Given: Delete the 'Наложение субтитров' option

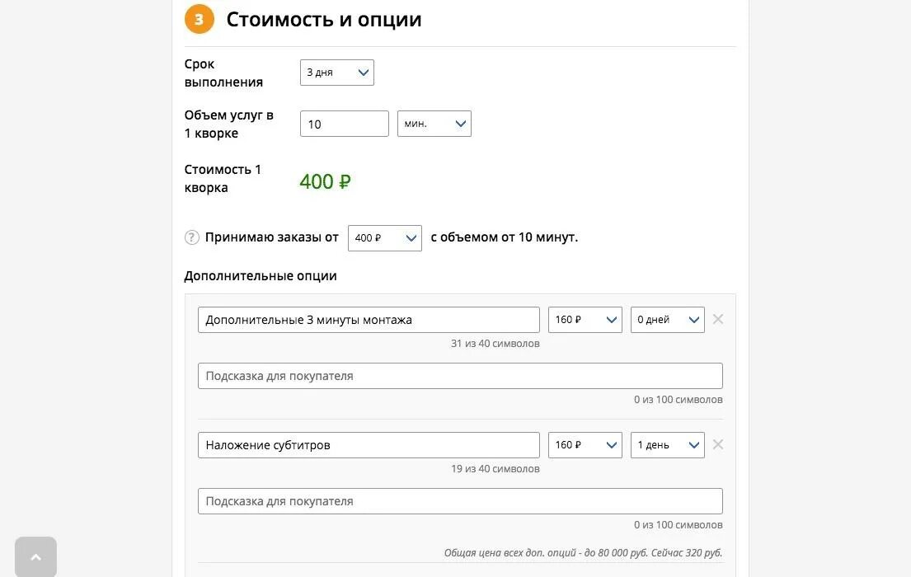Looking at the screenshot, I should (x=718, y=445).
